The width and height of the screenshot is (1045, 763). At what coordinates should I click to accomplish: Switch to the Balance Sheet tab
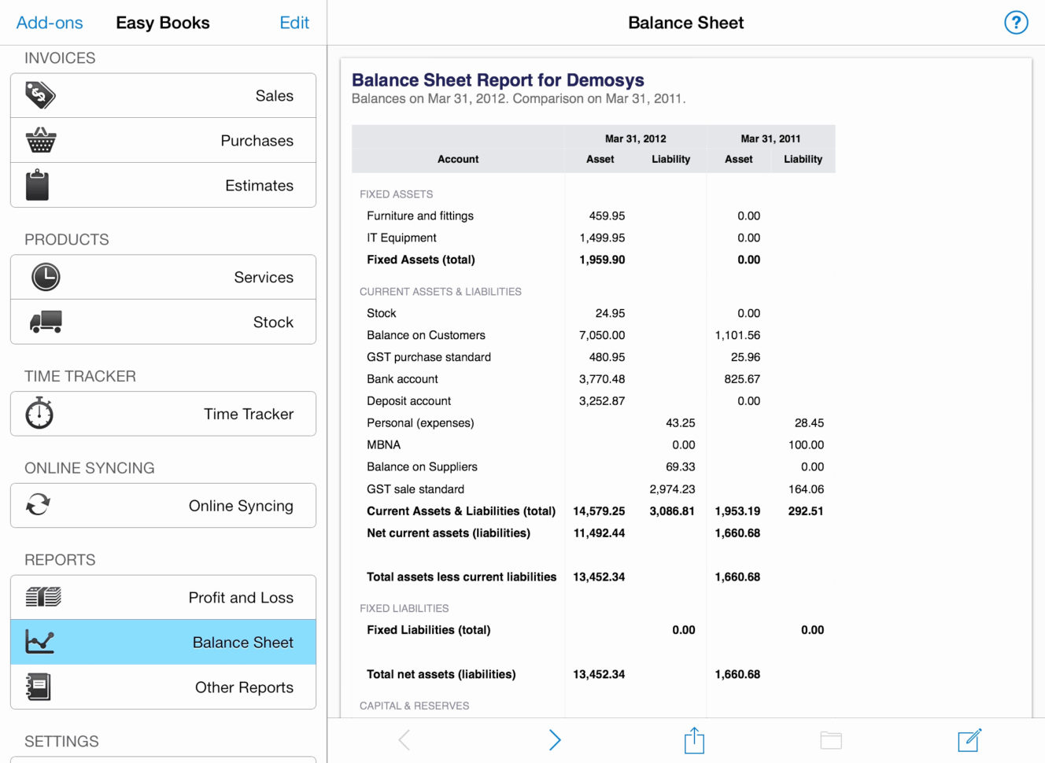pos(163,642)
